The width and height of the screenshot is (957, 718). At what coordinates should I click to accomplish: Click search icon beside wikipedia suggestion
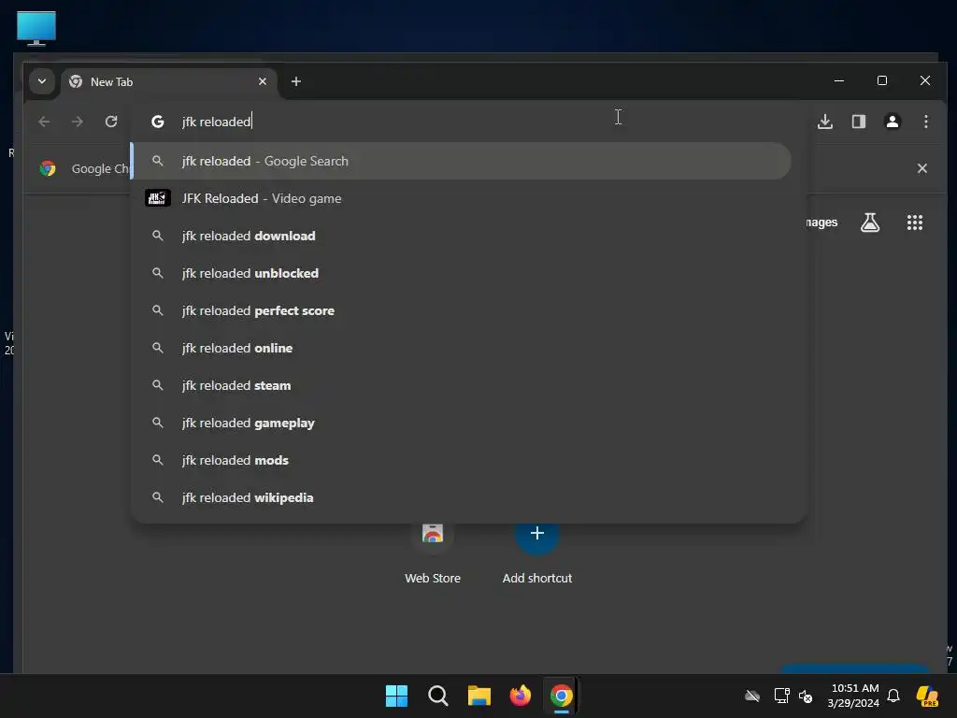[157, 497]
